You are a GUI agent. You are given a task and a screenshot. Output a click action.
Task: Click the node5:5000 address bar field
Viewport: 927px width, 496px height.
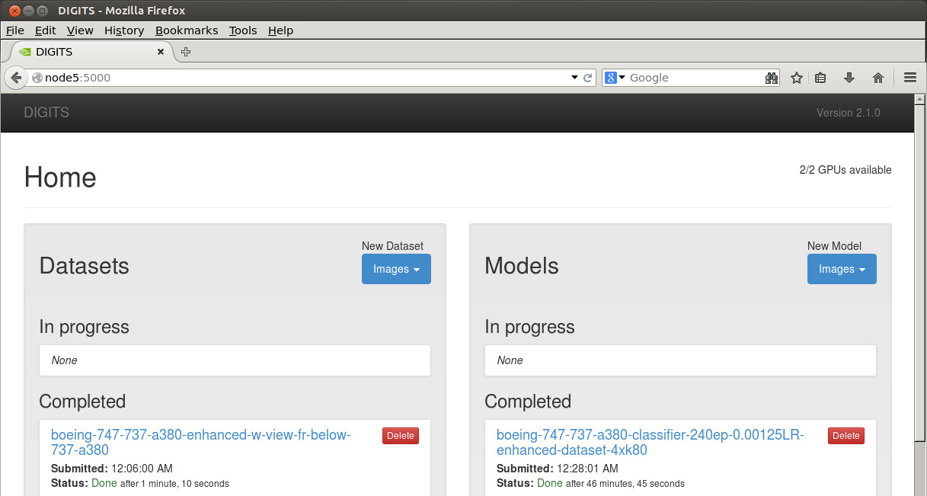[305, 78]
